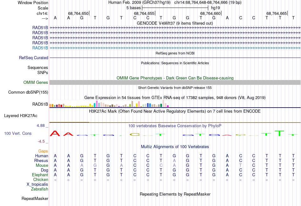Click the 4.88 PhyloP maximum value

41,126
